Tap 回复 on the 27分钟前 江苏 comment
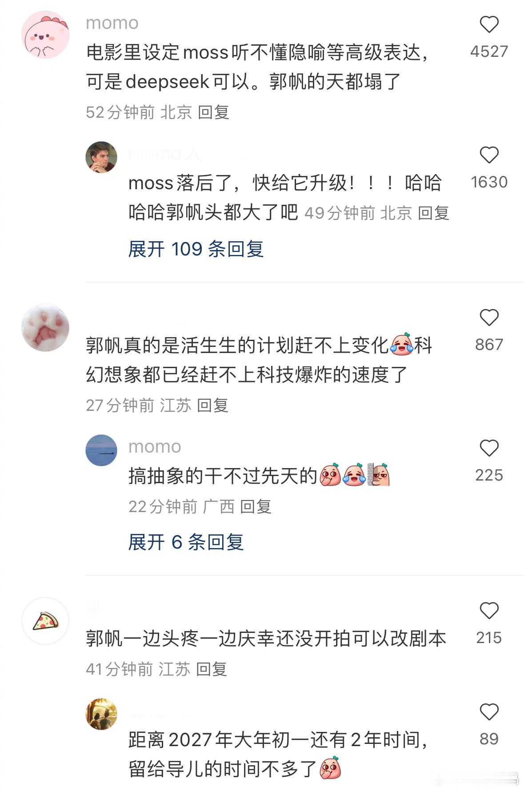This screenshot has height=791, width=524. click(x=212, y=405)
